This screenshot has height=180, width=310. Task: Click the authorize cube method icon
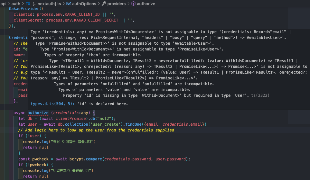(x=134, y=4)
